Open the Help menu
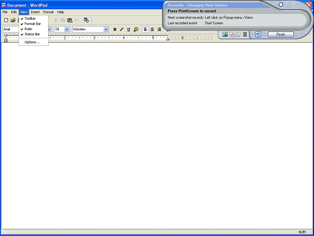The image size is (314, 236). [60, 12]
